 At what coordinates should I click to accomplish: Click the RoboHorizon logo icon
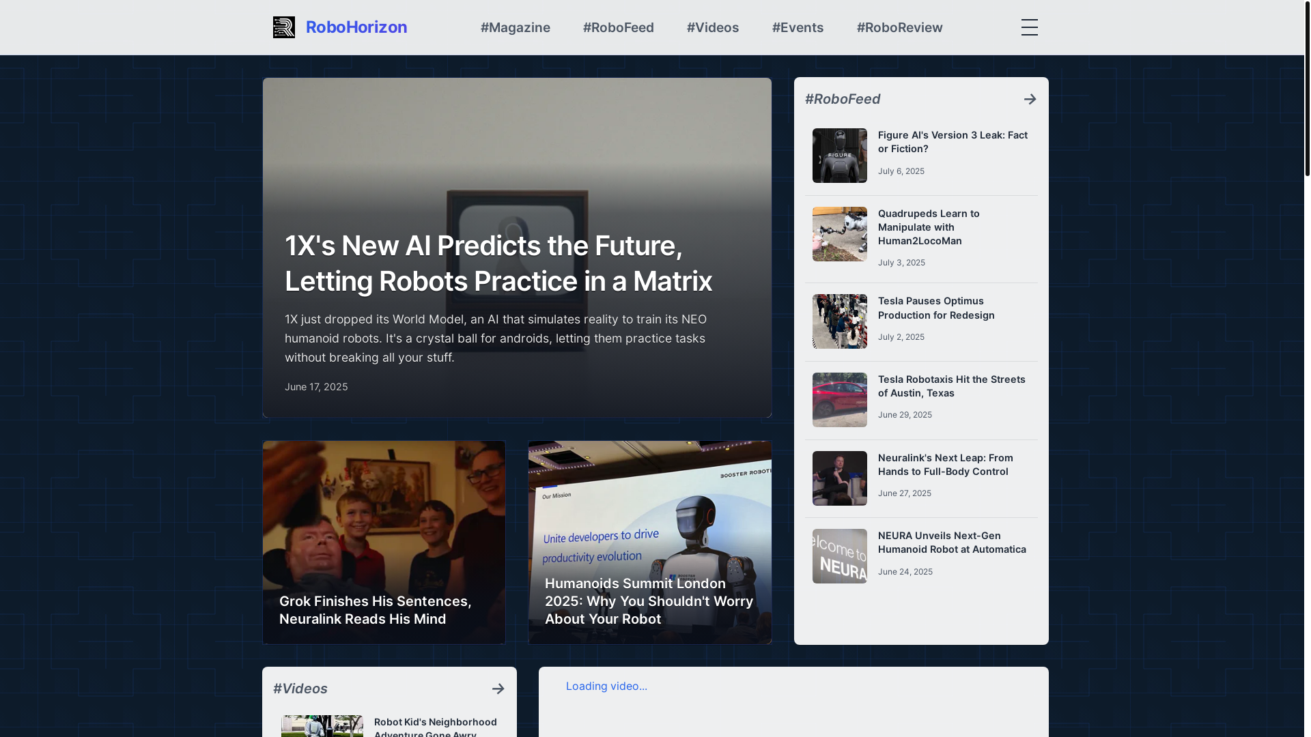pos(284,27)
